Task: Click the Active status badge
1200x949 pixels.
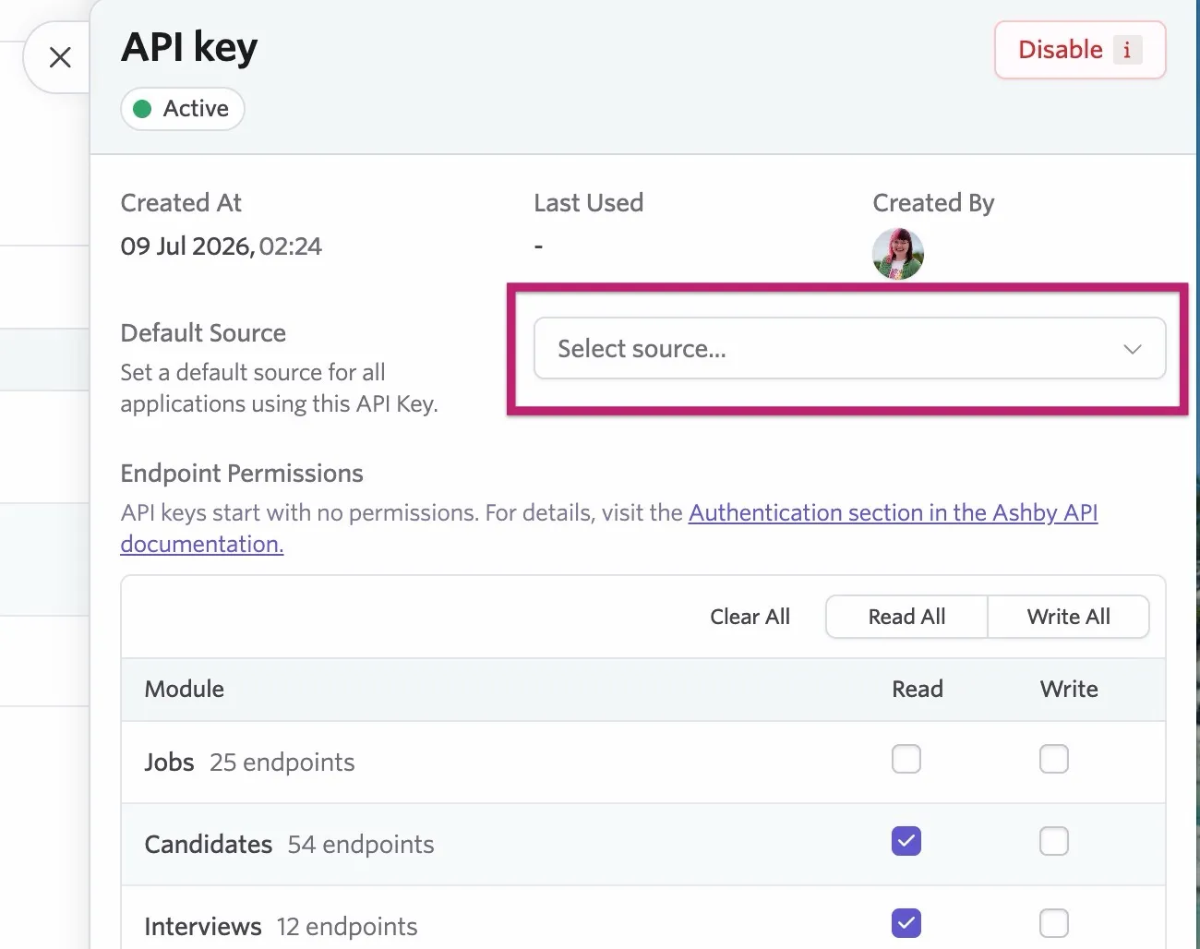Action: 183,109
